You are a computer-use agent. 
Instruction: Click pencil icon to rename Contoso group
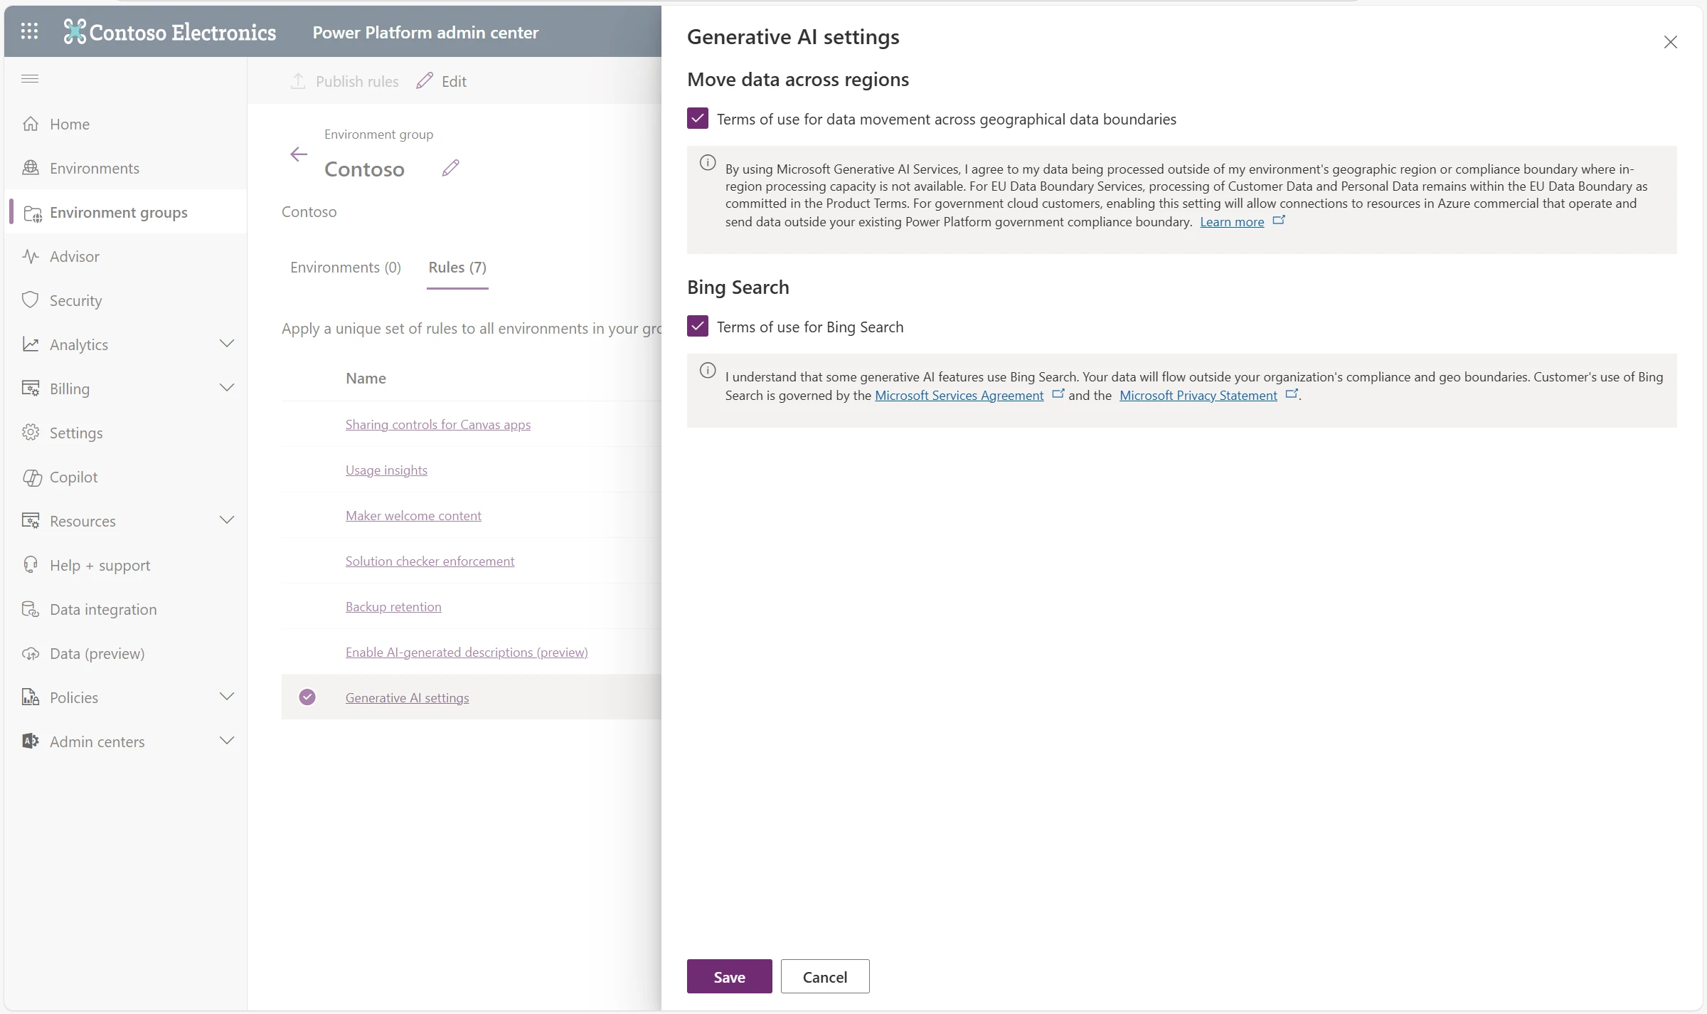(450, 168)
